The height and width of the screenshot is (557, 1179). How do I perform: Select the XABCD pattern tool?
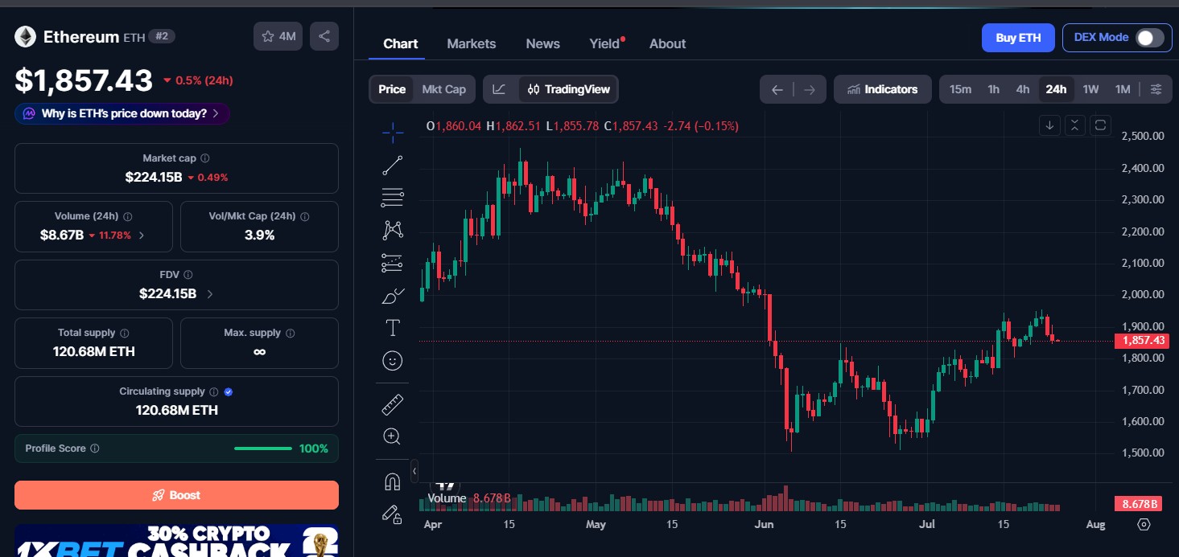point(393,231)
